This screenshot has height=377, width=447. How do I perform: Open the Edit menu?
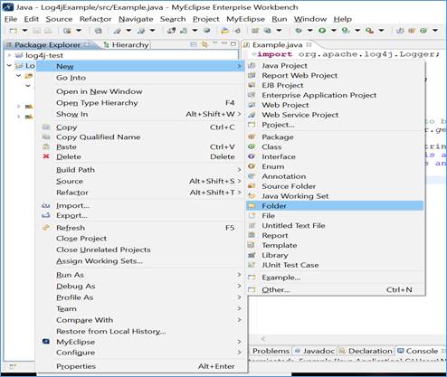(x=32, y=19)
